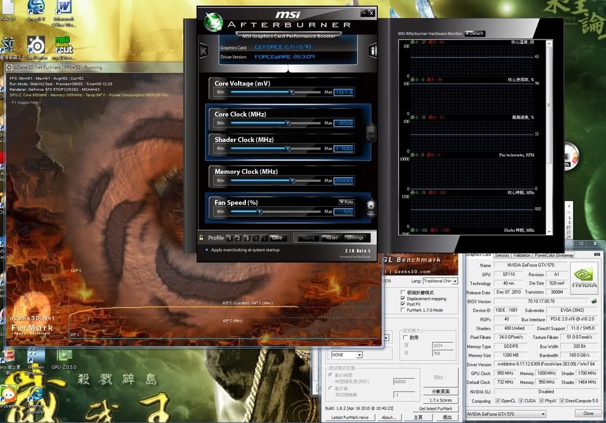Click the NVIDIA logo in GPU-Z
606x423 pixels.
(584, 278)
